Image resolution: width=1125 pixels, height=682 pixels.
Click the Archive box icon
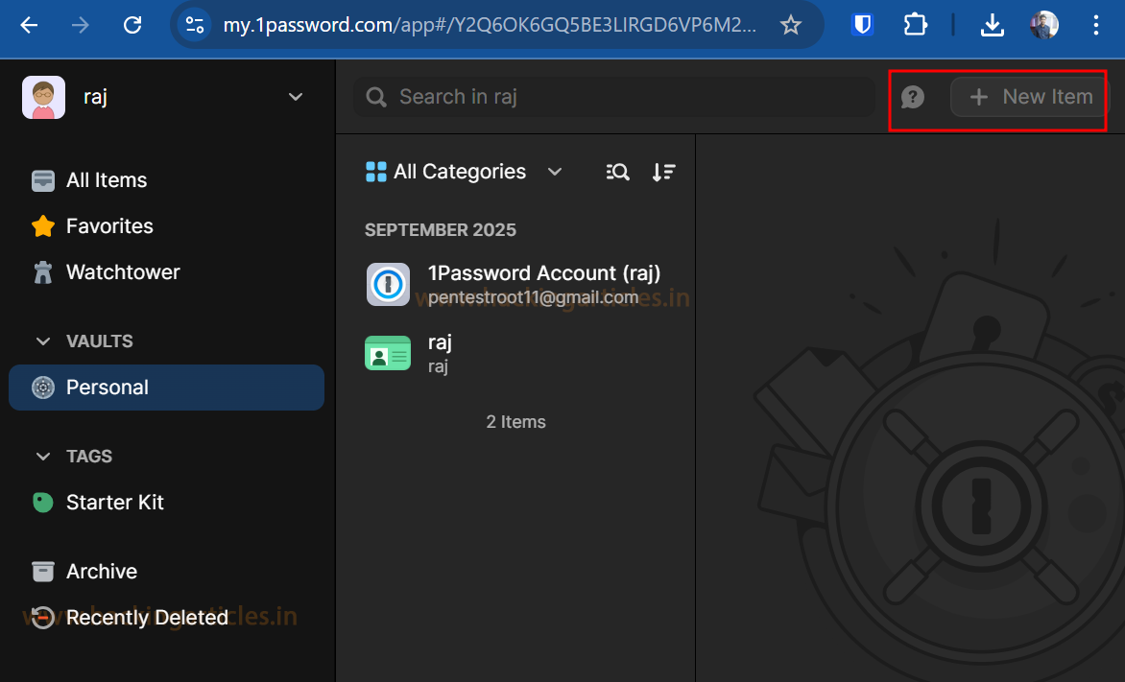pyautogui.click(x=43, y=572)
